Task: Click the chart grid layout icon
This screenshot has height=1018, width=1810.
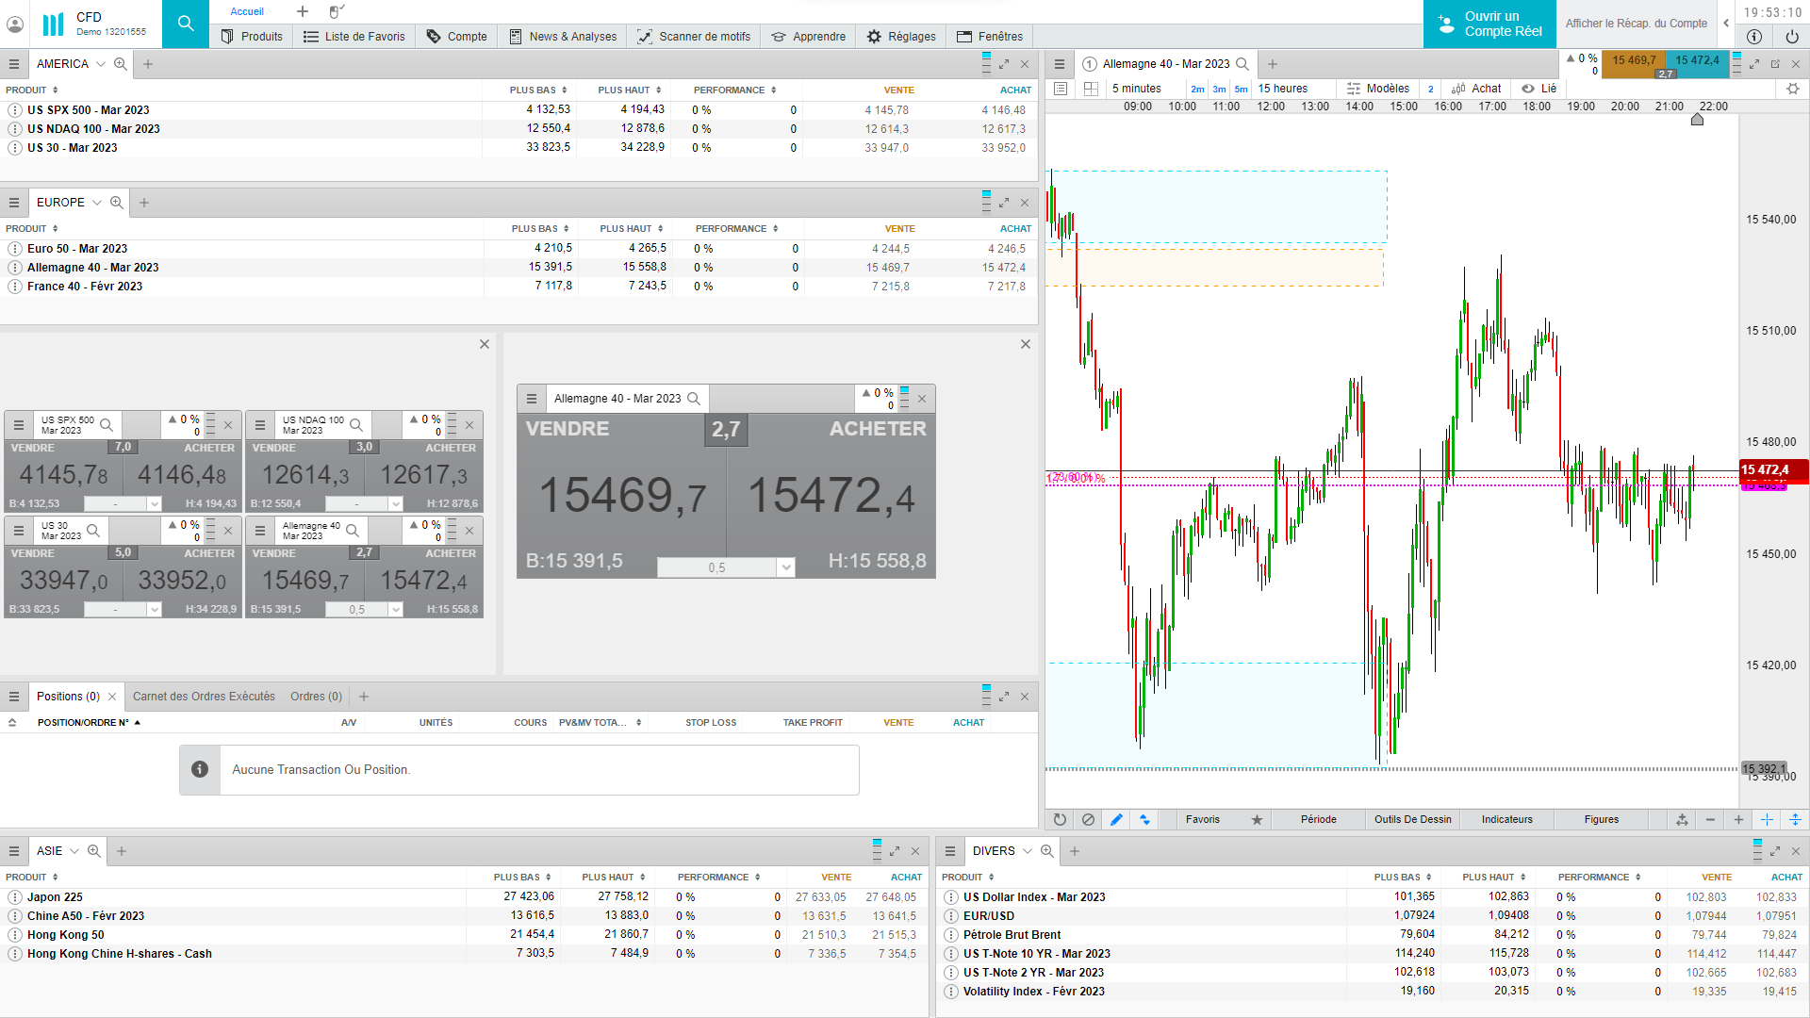Action: point(1091,89)
